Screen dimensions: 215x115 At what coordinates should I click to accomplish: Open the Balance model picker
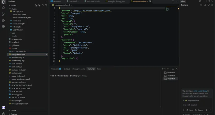point(199,110)
